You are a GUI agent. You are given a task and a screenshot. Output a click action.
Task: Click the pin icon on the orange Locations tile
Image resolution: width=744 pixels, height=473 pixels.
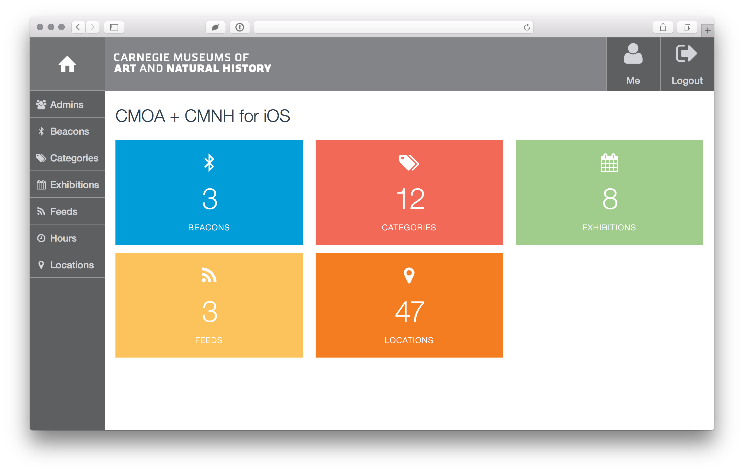409,275
